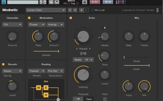
Task: Click the Echo Level knob
Action: pyautogui.click(x=105, y=75)
